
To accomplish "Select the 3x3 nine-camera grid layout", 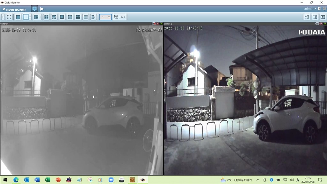I will 70,17.
